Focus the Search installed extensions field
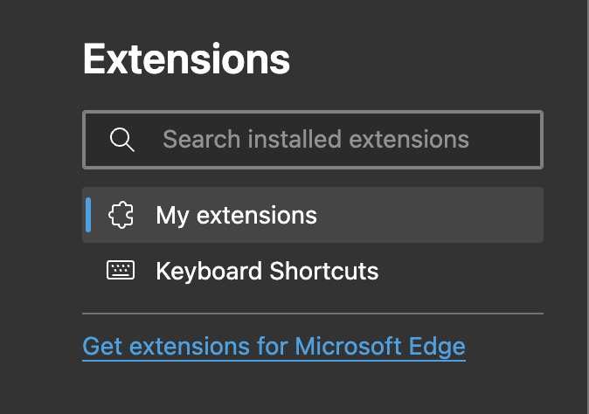 click(x=313, y=139)
